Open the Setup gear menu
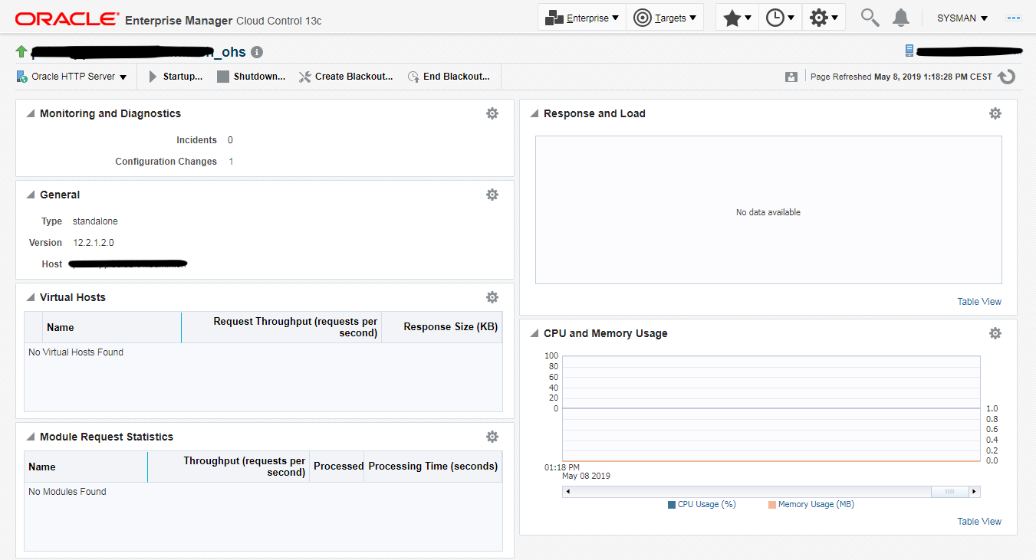The width and height of the screenshot is (1036, 560). pyautogui.click(x=824, y=18)
